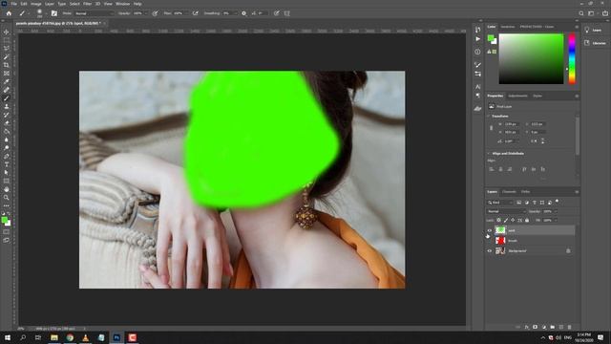Select the Crop tool
611x344 pixels.
click(x=7, y=65)
